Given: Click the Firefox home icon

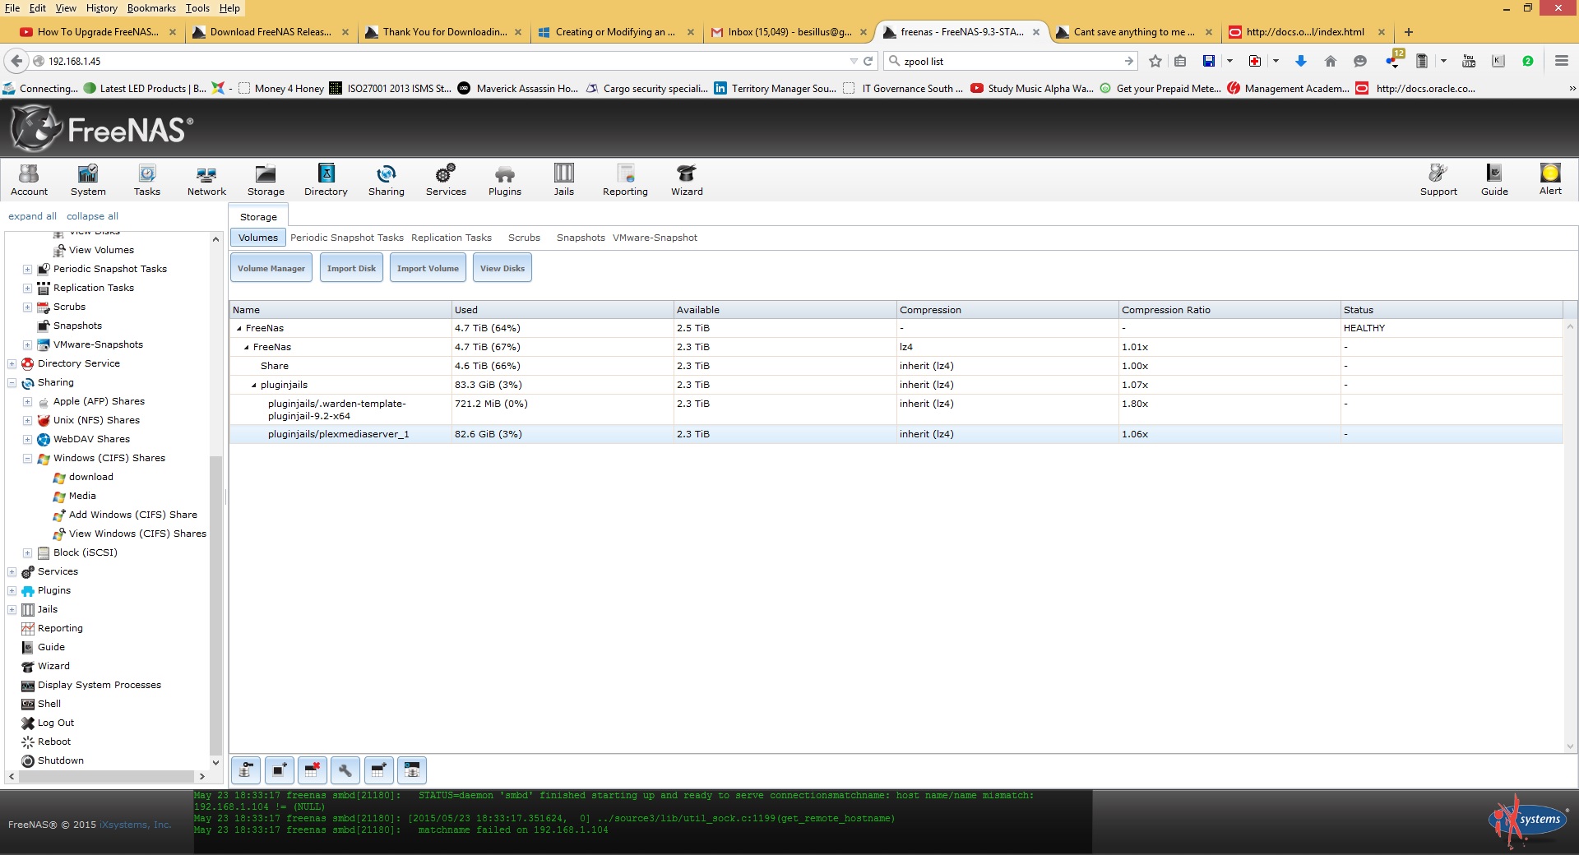Looking at the screenshot, I should 1331,61.
